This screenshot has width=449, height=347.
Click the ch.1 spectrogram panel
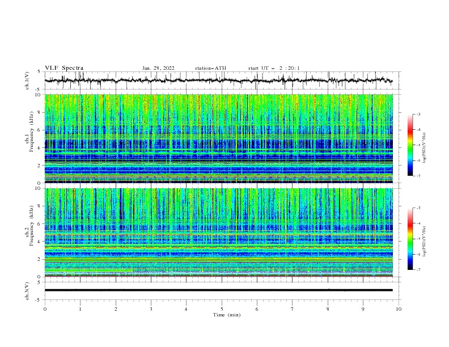tap(218, 138)
